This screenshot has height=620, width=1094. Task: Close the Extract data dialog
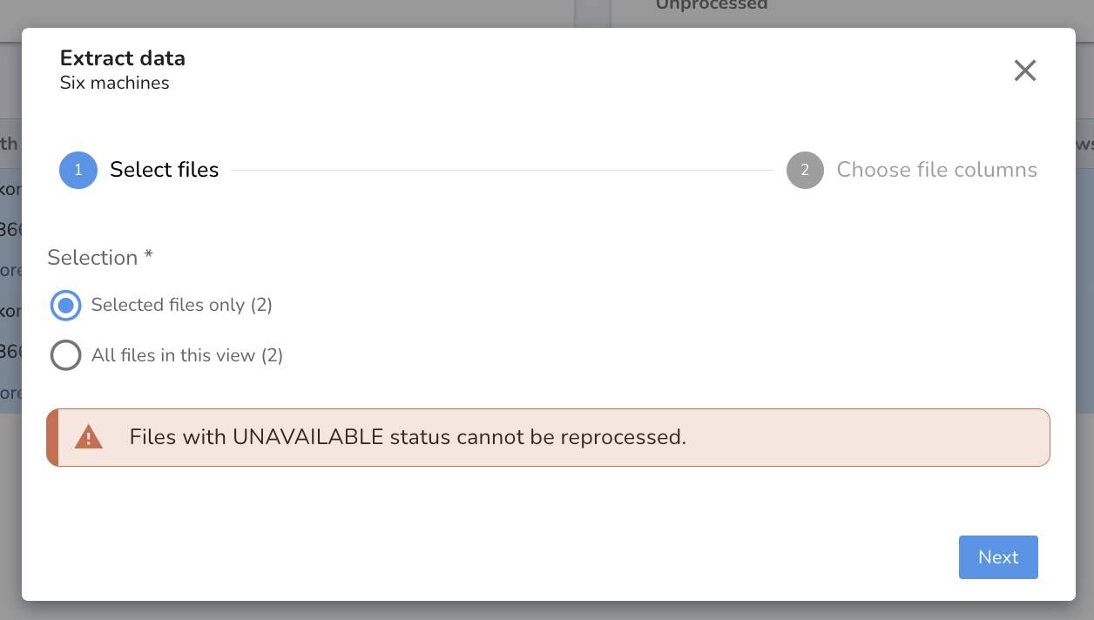1025,71
